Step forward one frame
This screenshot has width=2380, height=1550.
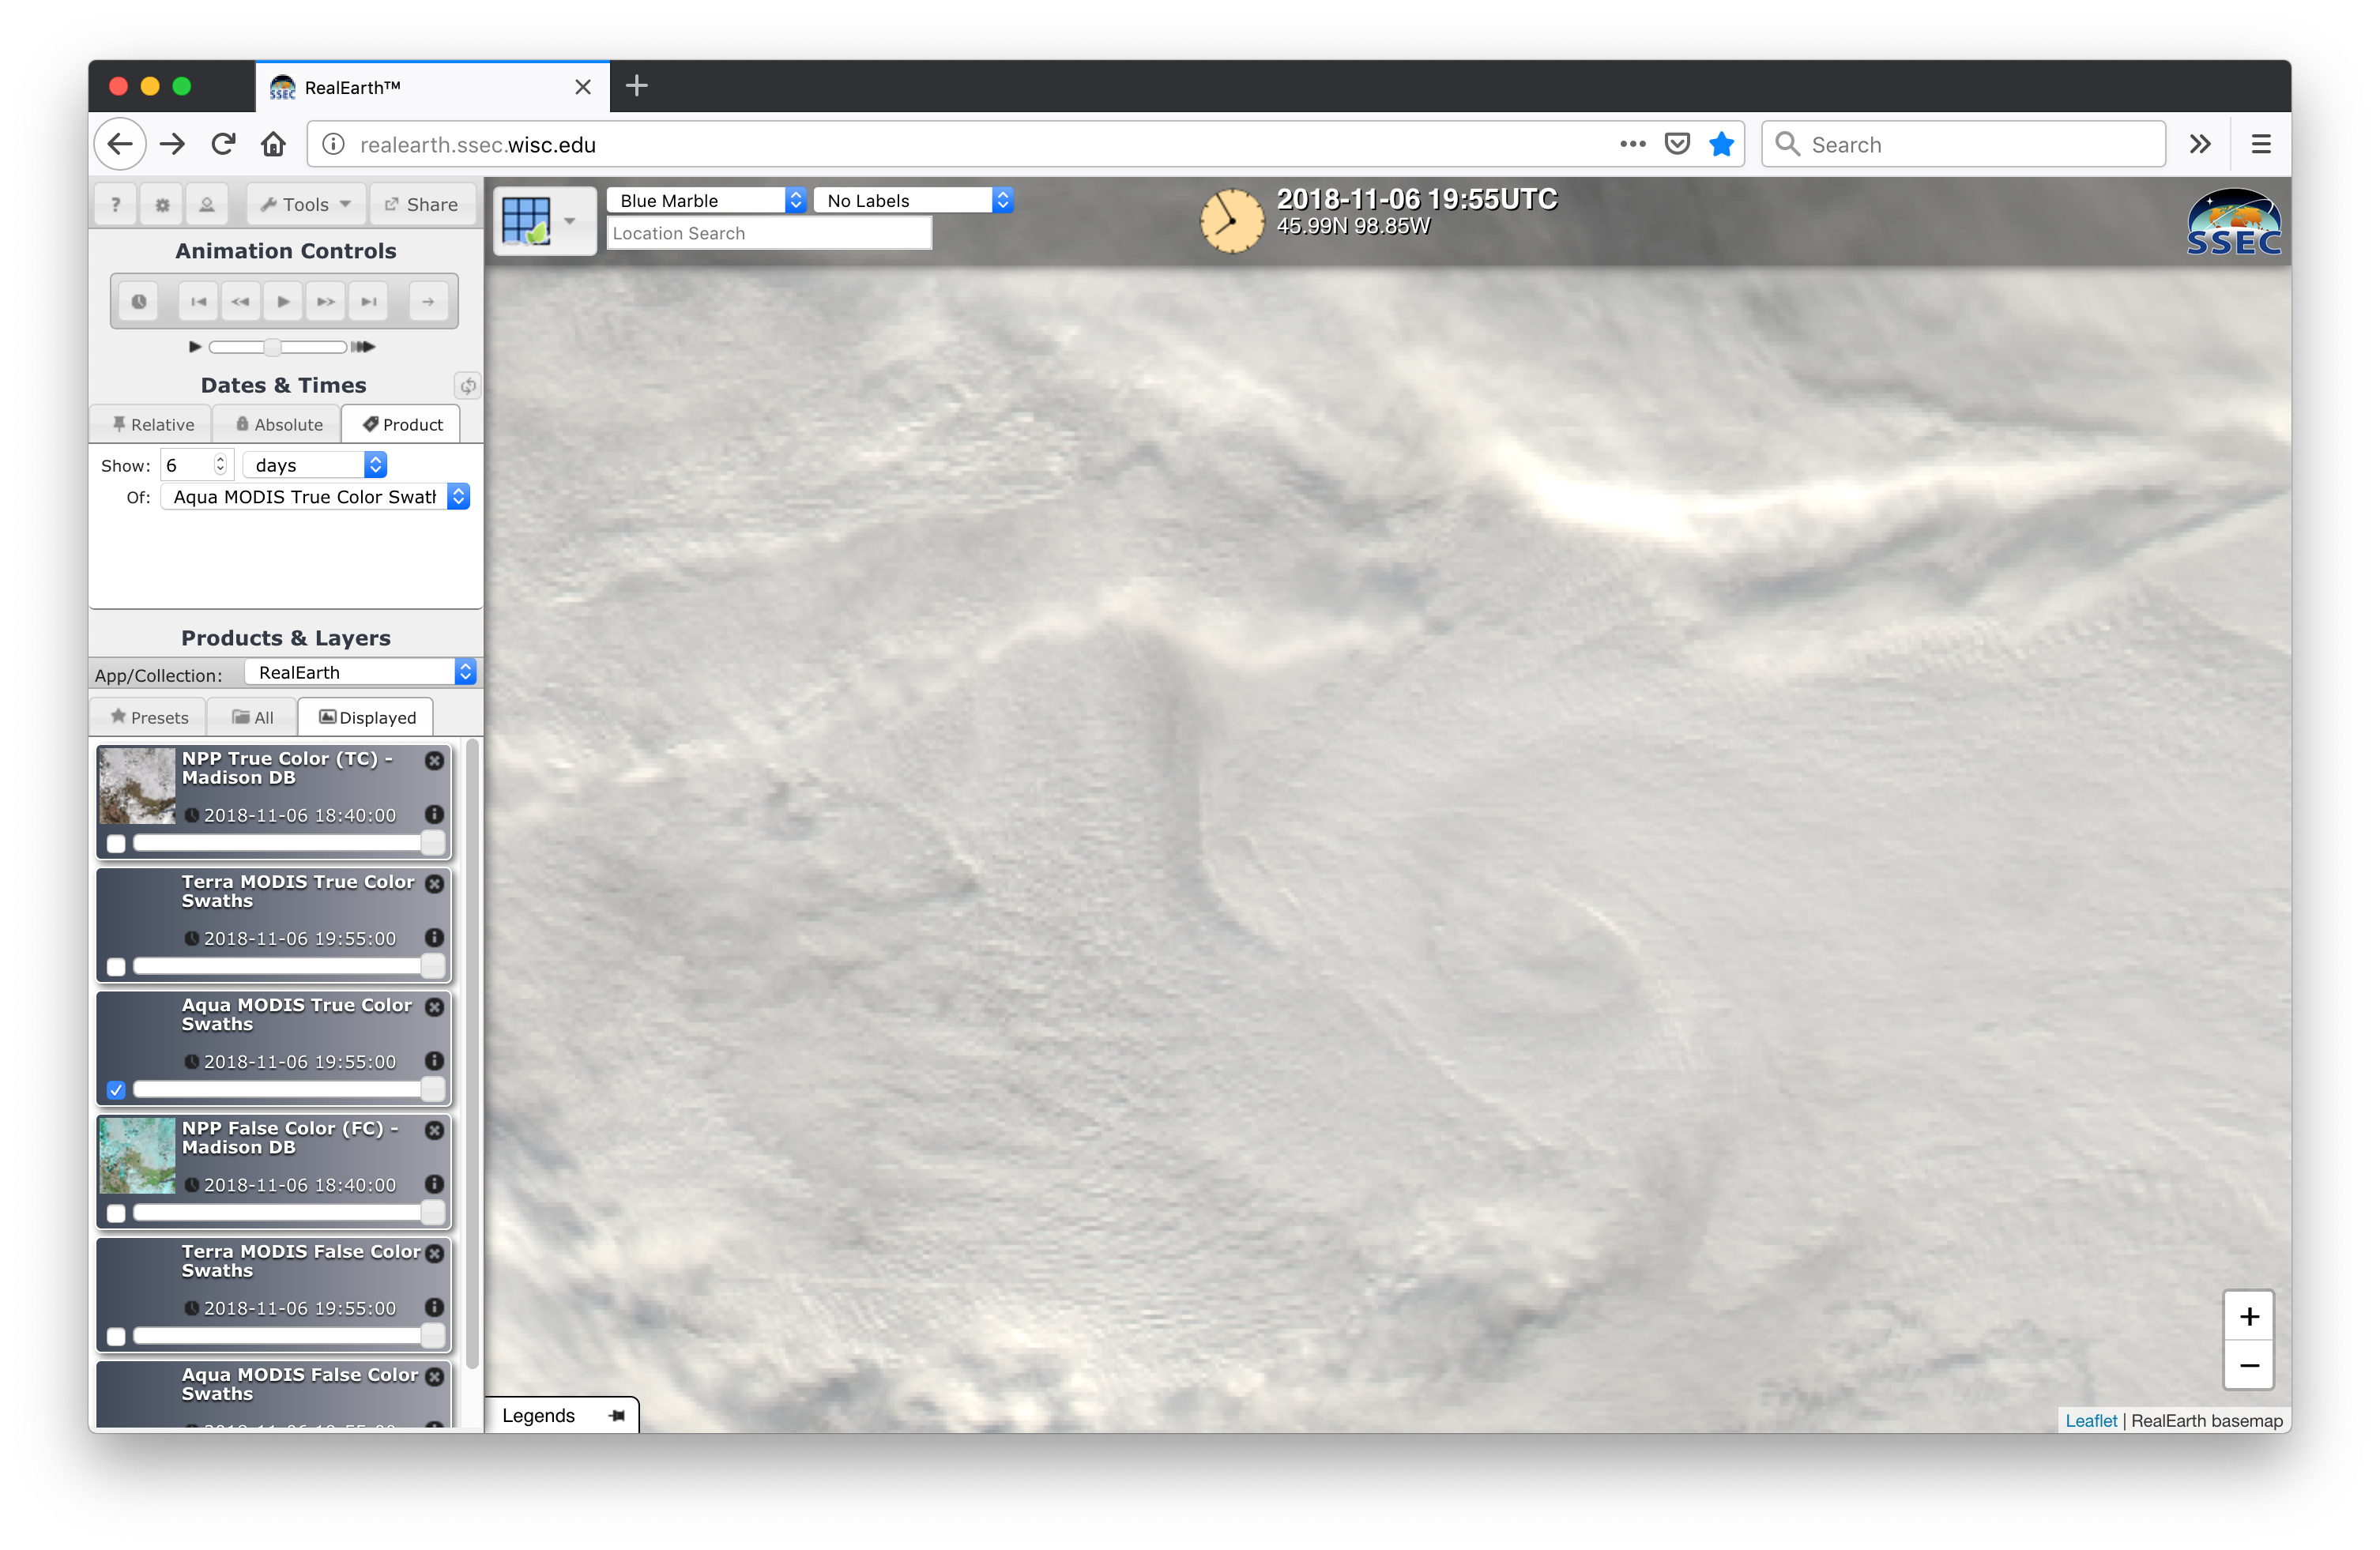[x=326, y=301]
